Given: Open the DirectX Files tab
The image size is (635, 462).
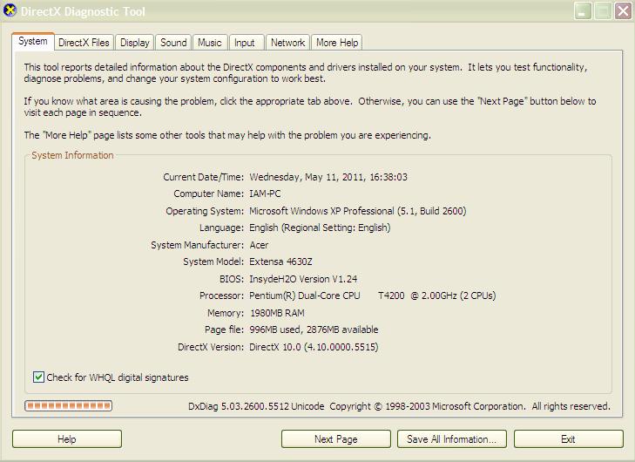Looking at the screenshot, I should [x=84, y=43].
